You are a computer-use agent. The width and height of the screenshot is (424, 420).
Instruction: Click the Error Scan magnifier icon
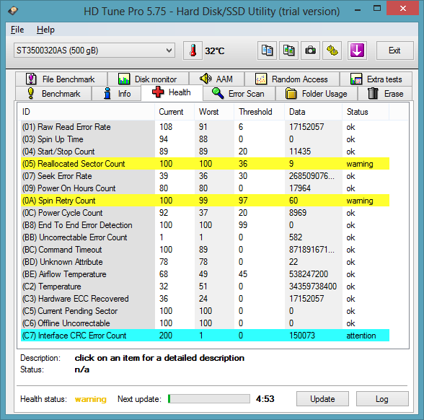coord(218,93)
